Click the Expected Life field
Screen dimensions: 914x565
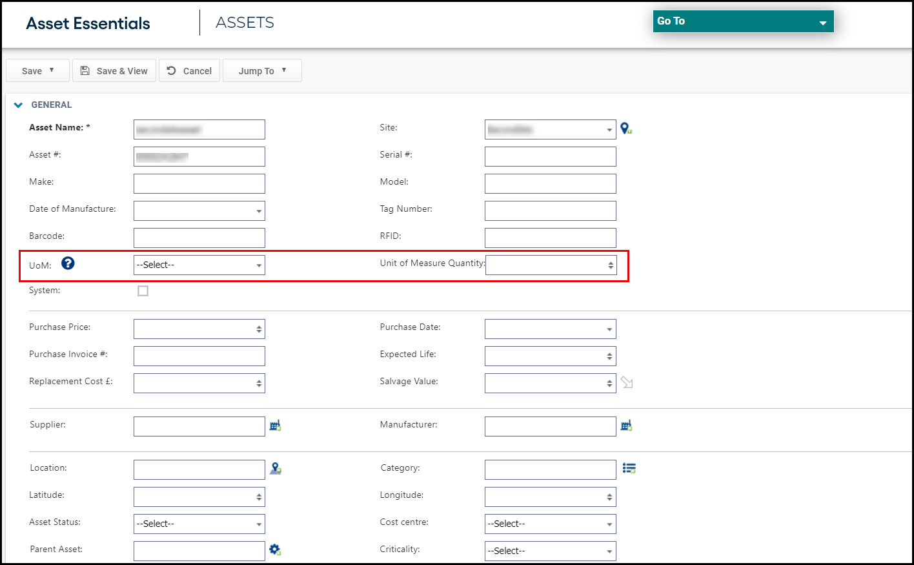click(x=551, y=356)
